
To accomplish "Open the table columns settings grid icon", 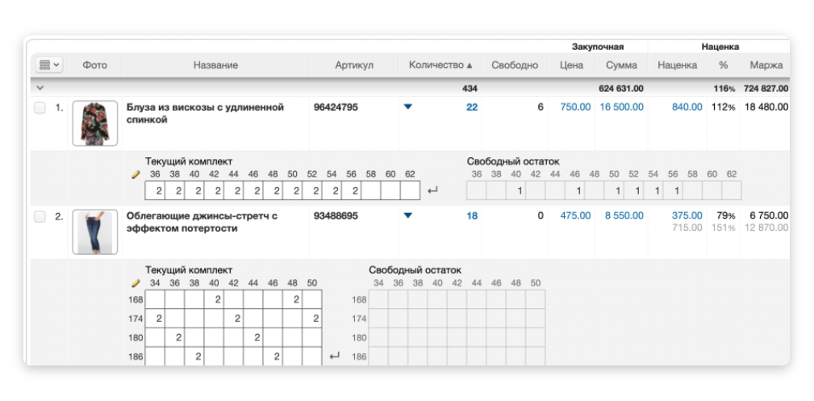I will (x=48, y=65).
